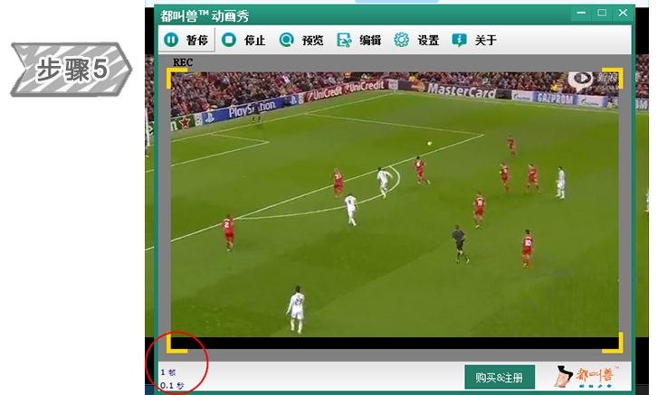Viewport: 658px width, 395px height.
Task: Close the 都叫兽 动画秀 window
Action: click(623, 13)
